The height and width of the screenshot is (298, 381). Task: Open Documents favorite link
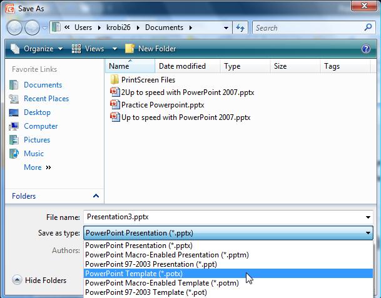pos(43,85)
